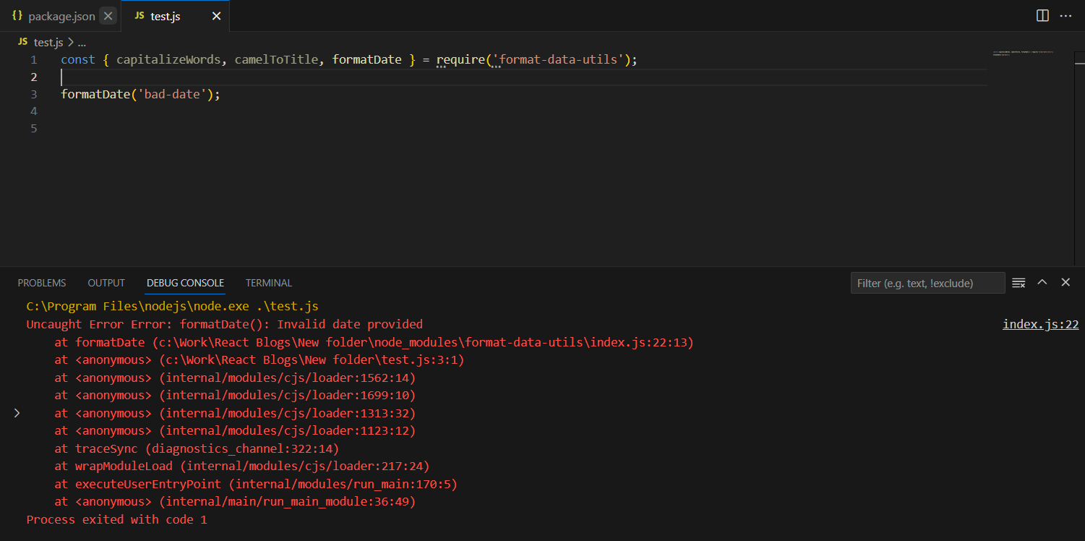Open the Problems panel tab
Viewport: 1085px width, 541px height.
pos(42,283)
